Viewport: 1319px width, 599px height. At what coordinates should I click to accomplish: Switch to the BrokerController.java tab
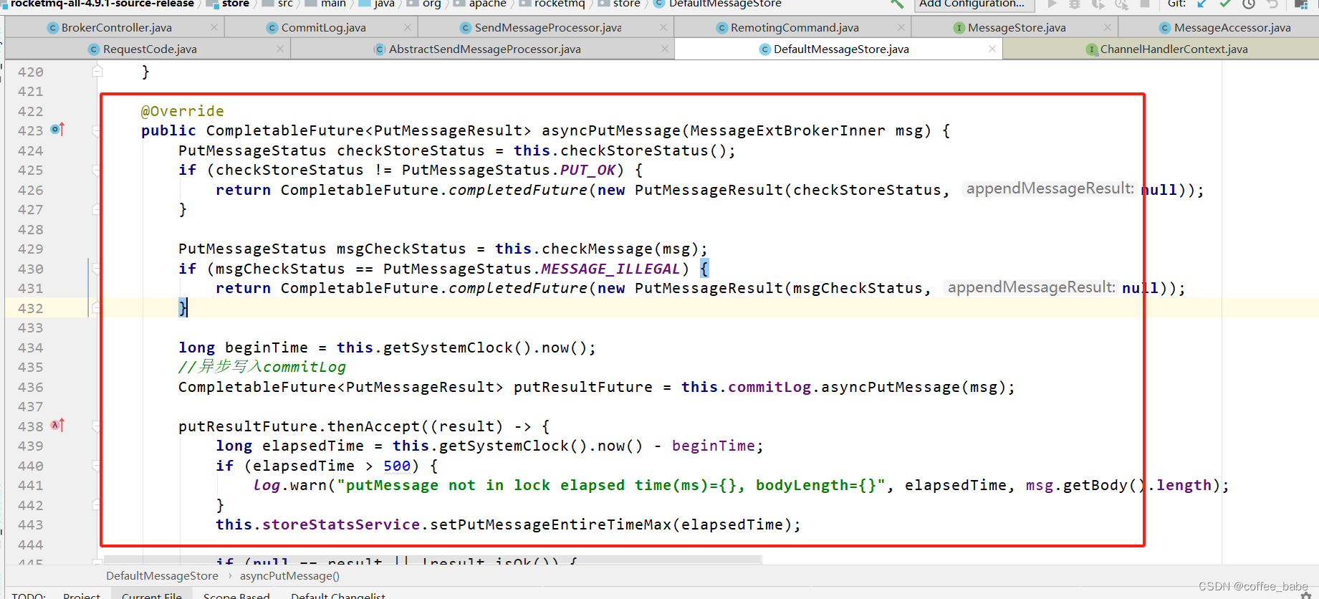click(x=116, y=28)
